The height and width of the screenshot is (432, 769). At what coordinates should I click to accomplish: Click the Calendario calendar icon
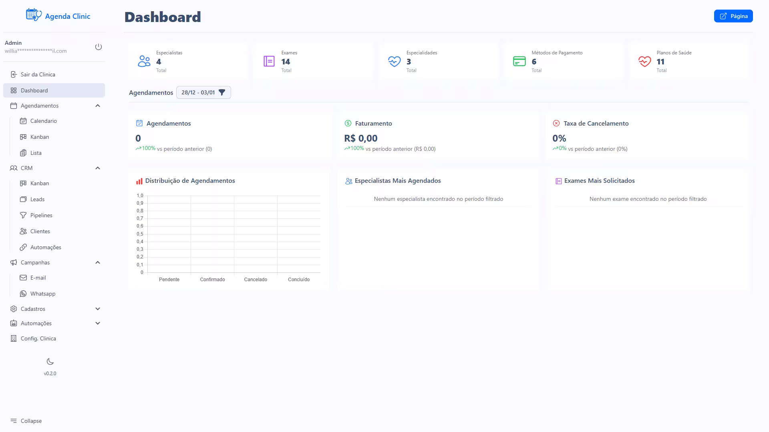(23, 121)
